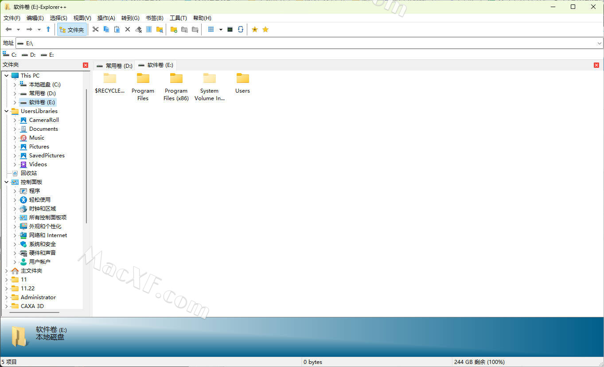The image size is (604, 367).
Task: Open the command prompt toolbar icon
Action: 230,29
